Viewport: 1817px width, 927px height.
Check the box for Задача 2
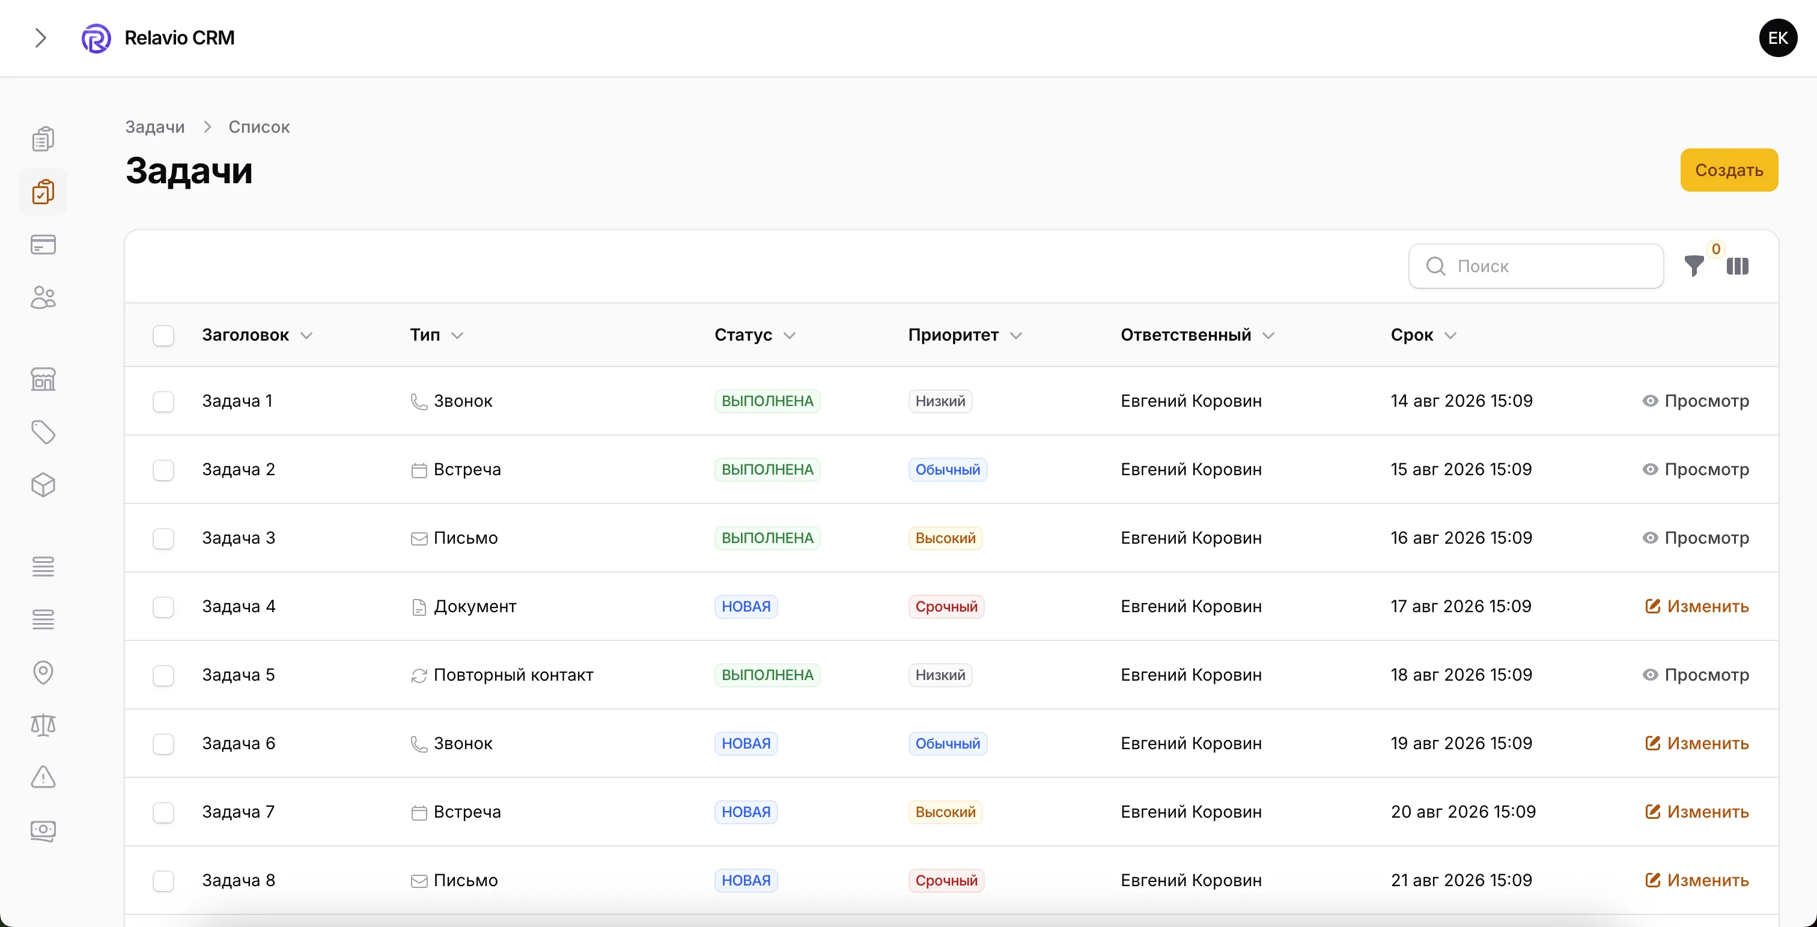163,470
